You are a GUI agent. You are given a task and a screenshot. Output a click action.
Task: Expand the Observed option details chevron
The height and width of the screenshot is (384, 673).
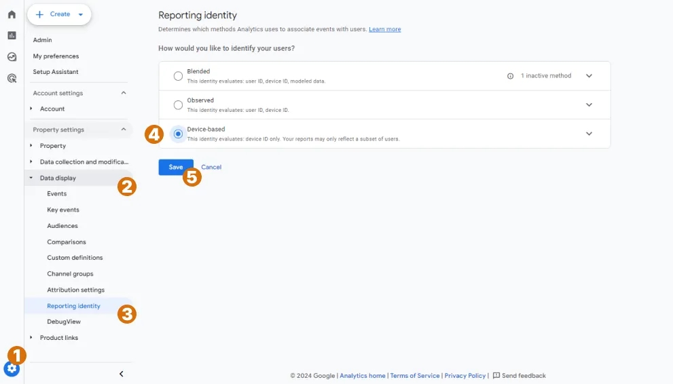click(589, 104)
